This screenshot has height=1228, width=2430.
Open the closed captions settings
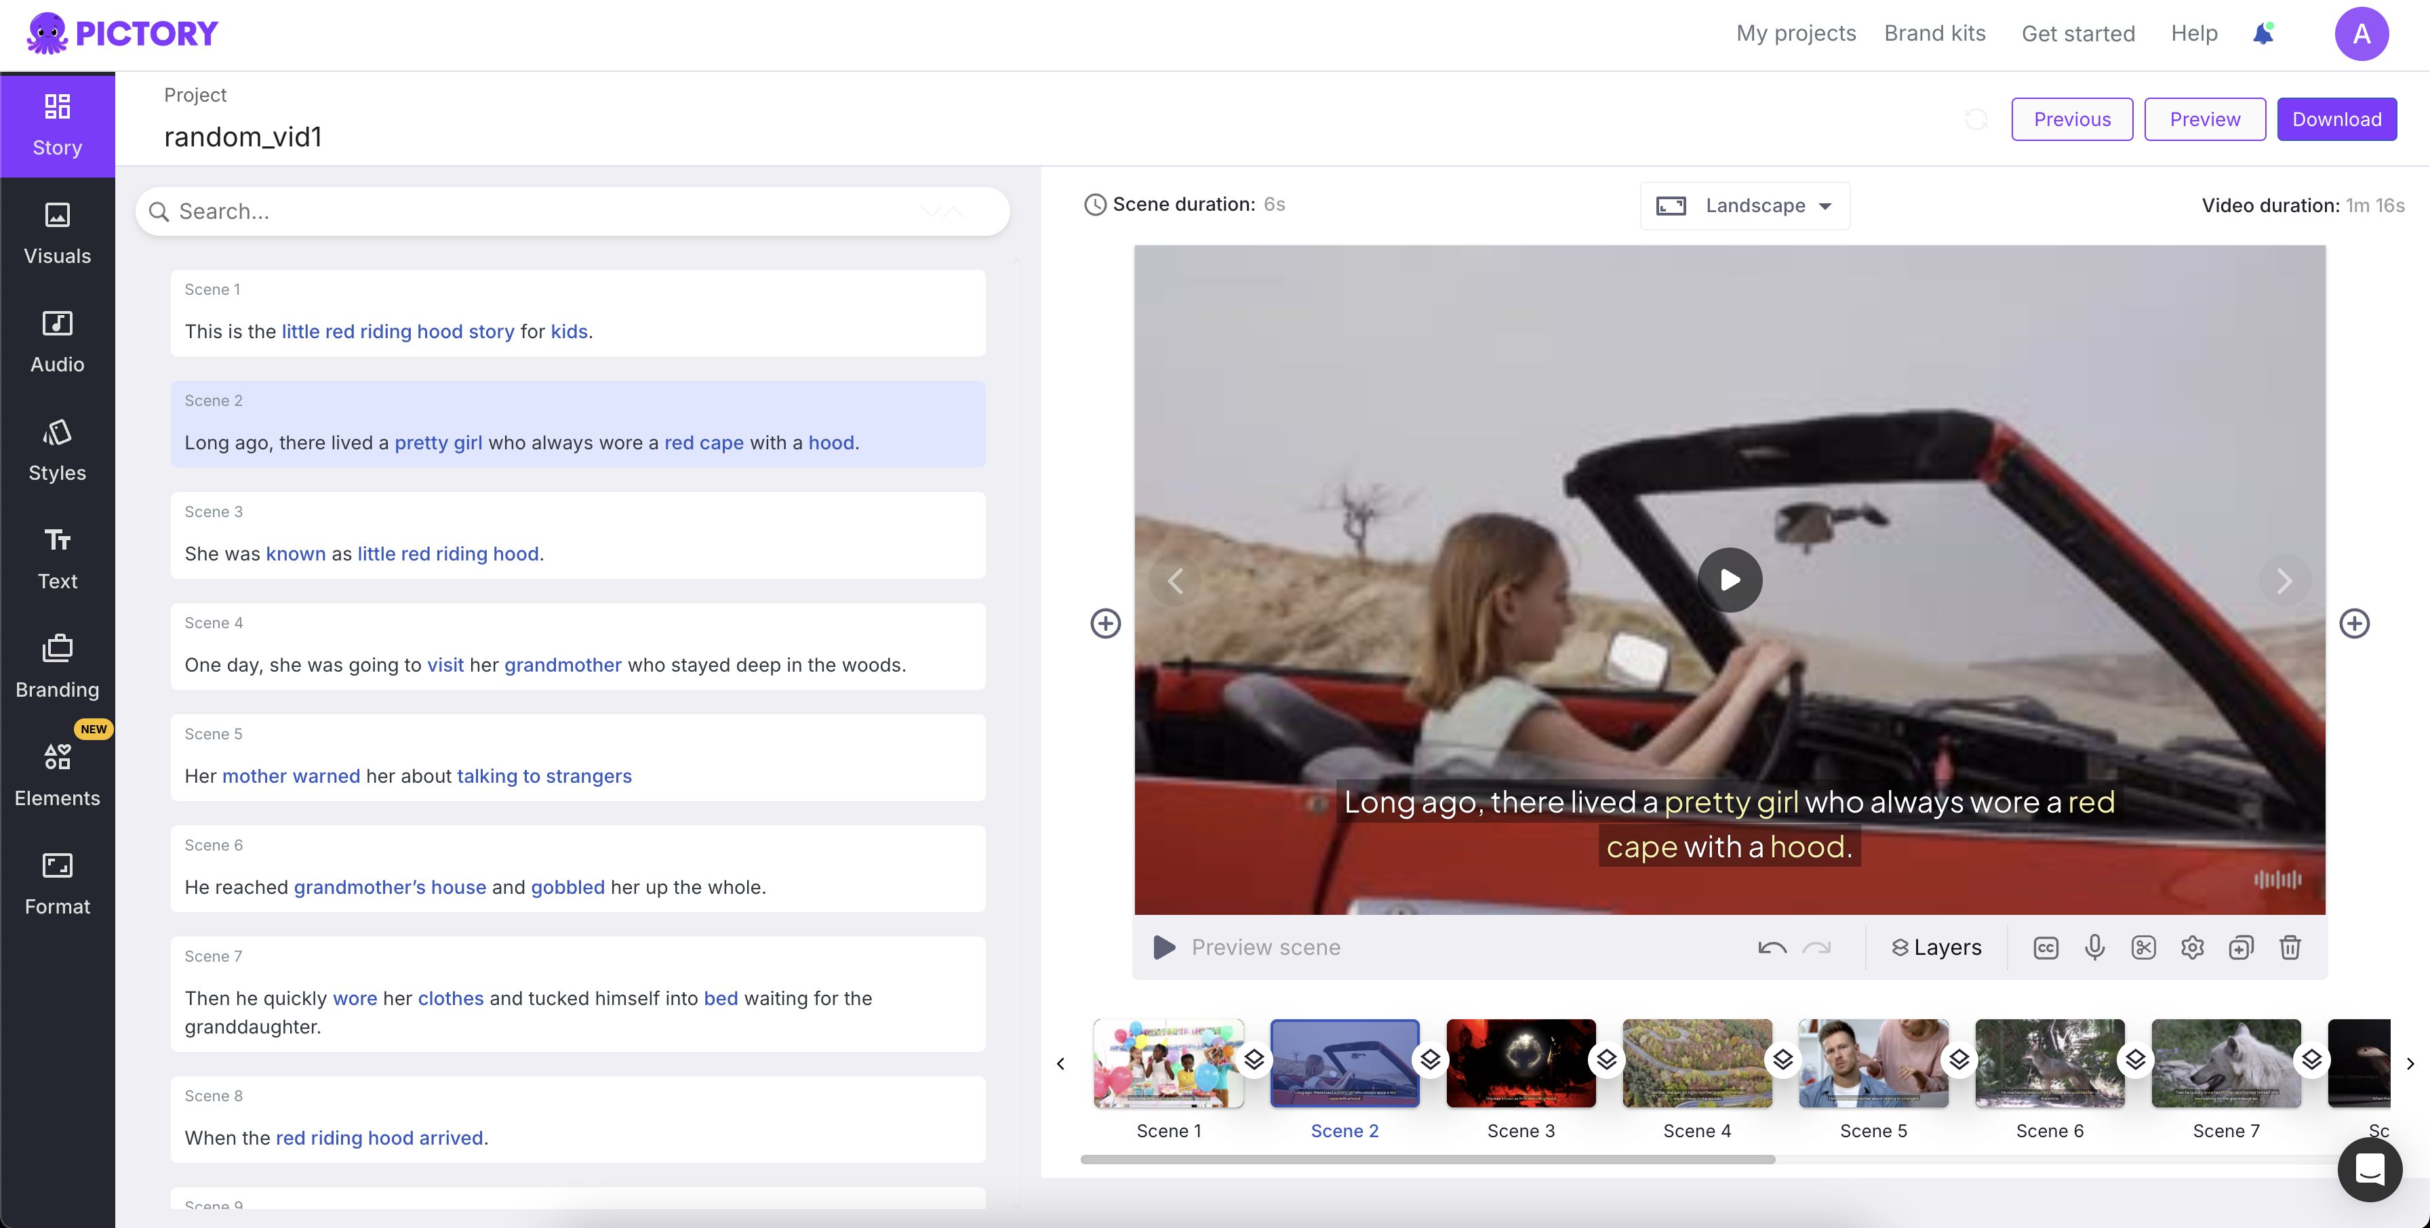(2046, 948)
